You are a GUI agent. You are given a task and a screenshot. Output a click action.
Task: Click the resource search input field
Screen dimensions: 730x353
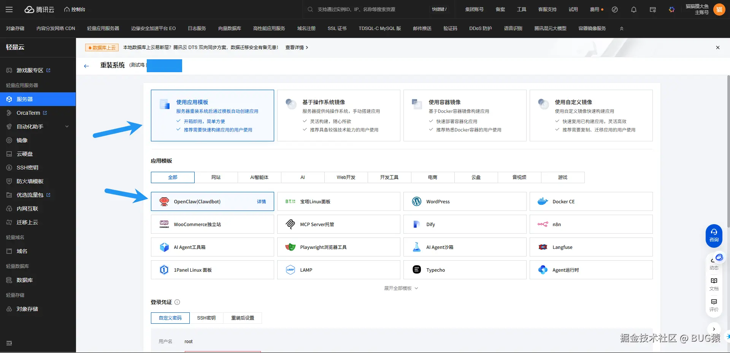365,9
